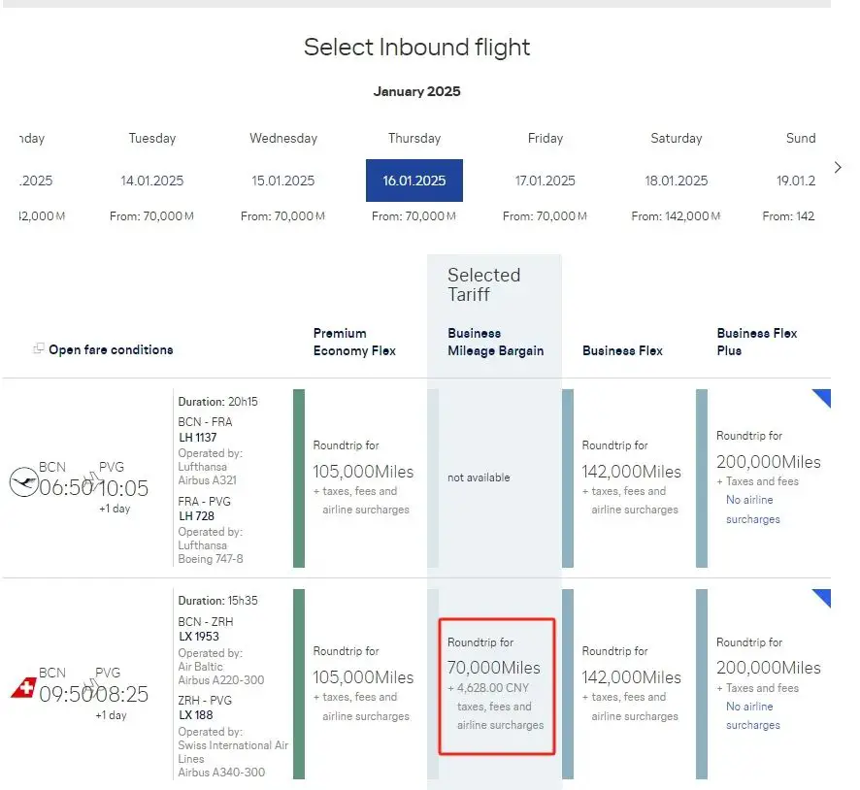Click the 'not available' fare cell
Image resolution: width=860 pixels, height=790 pixels.
pos(479,477)
